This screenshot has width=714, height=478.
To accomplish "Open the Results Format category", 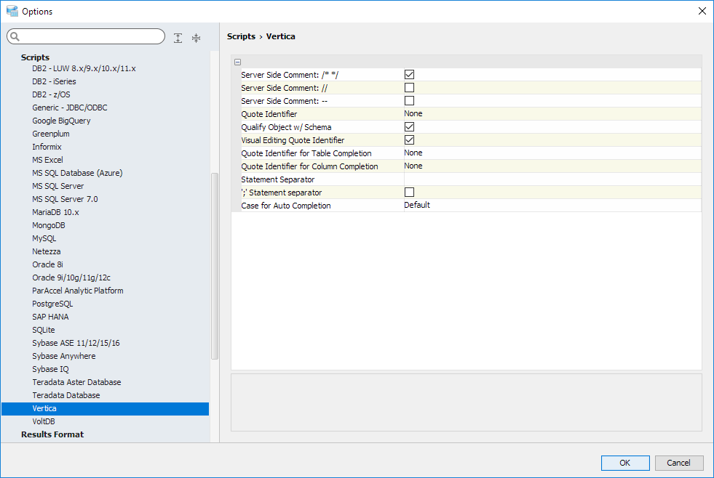I will [x=52, y=434].
